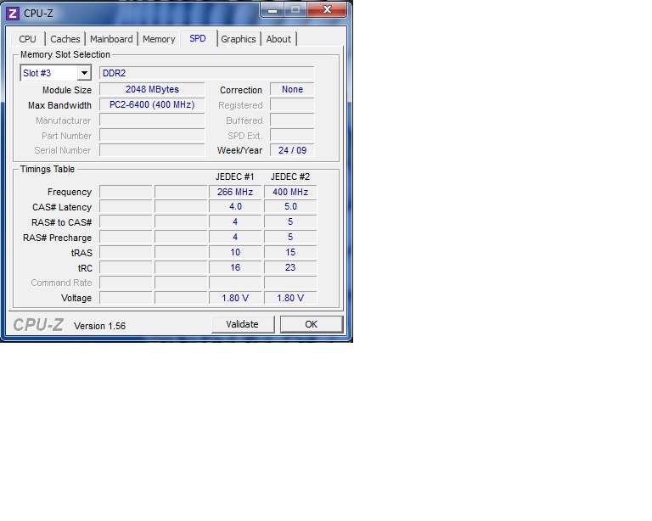Screen dimensions: 652x521
Task: Open the Graphics tab
Action: 239,39
